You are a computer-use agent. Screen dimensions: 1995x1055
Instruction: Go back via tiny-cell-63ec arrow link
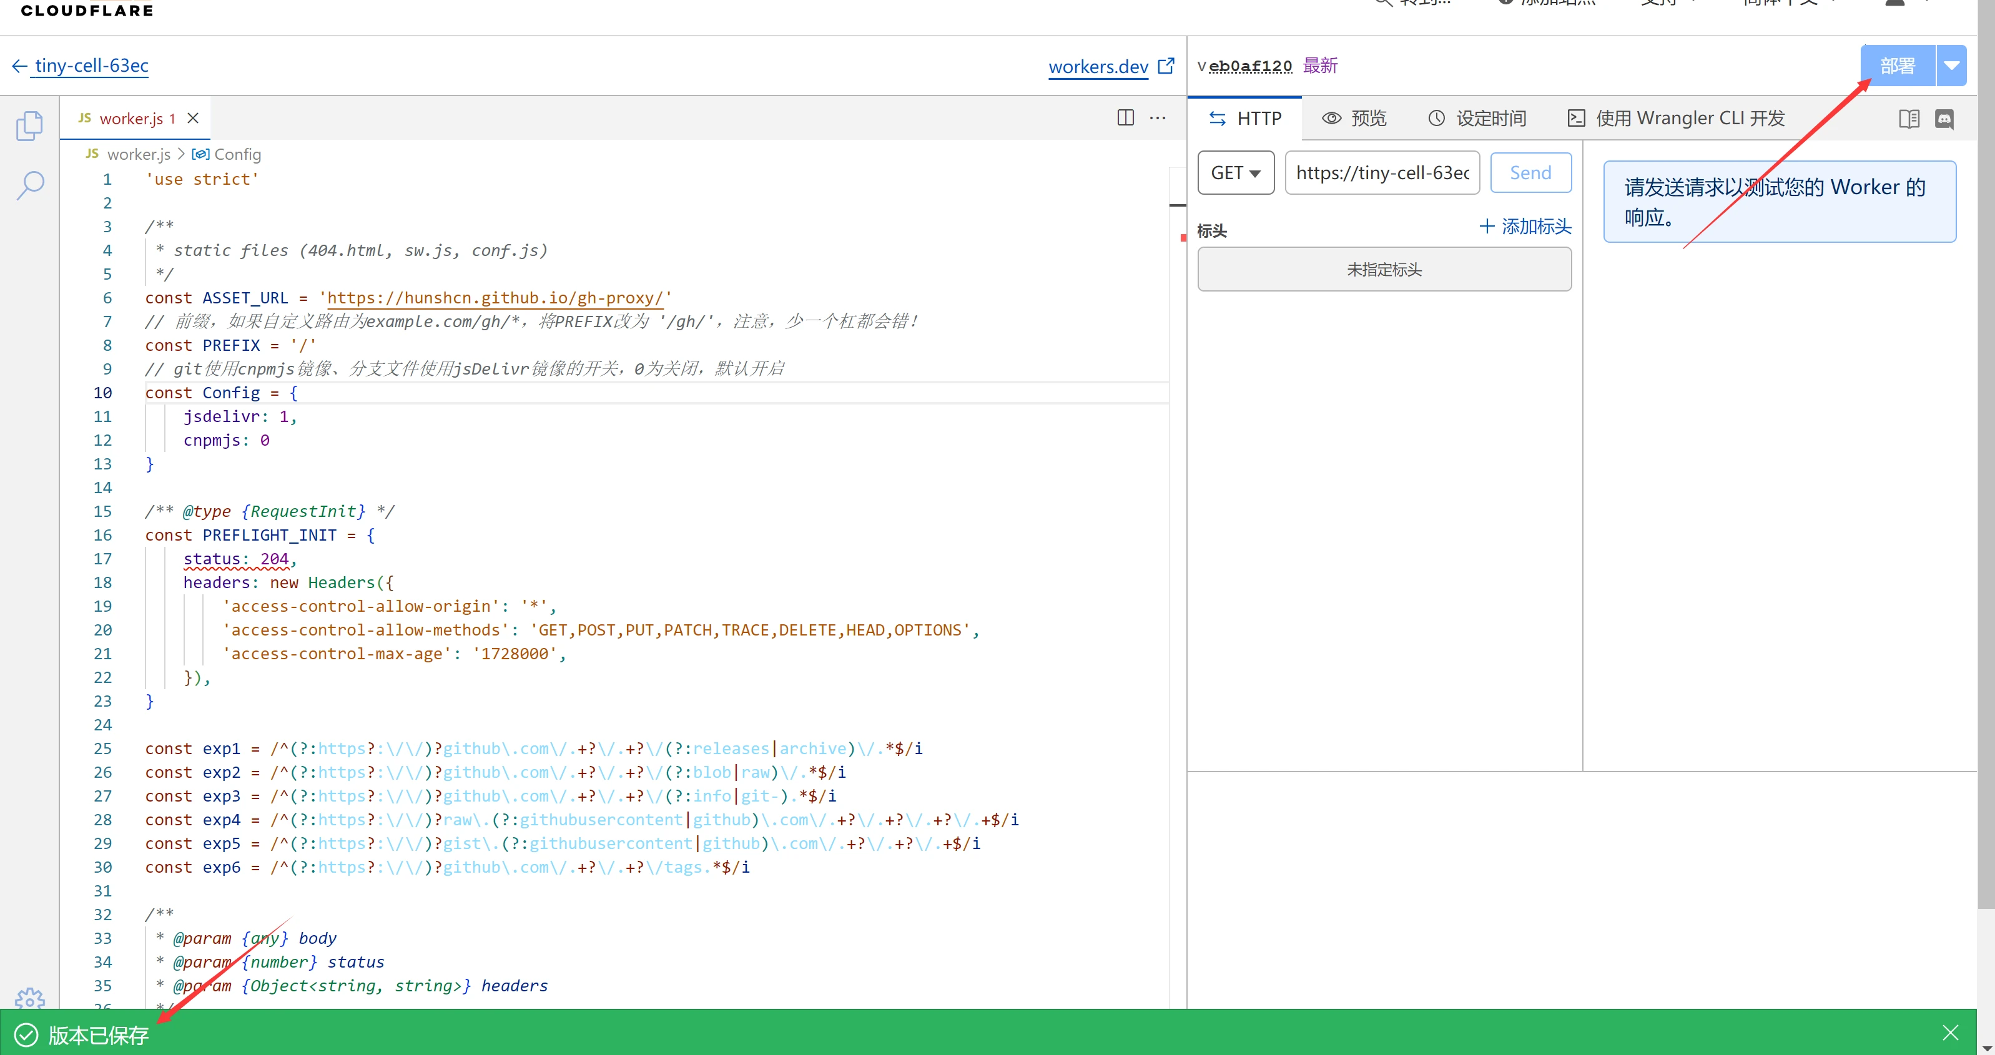[81, 66]
